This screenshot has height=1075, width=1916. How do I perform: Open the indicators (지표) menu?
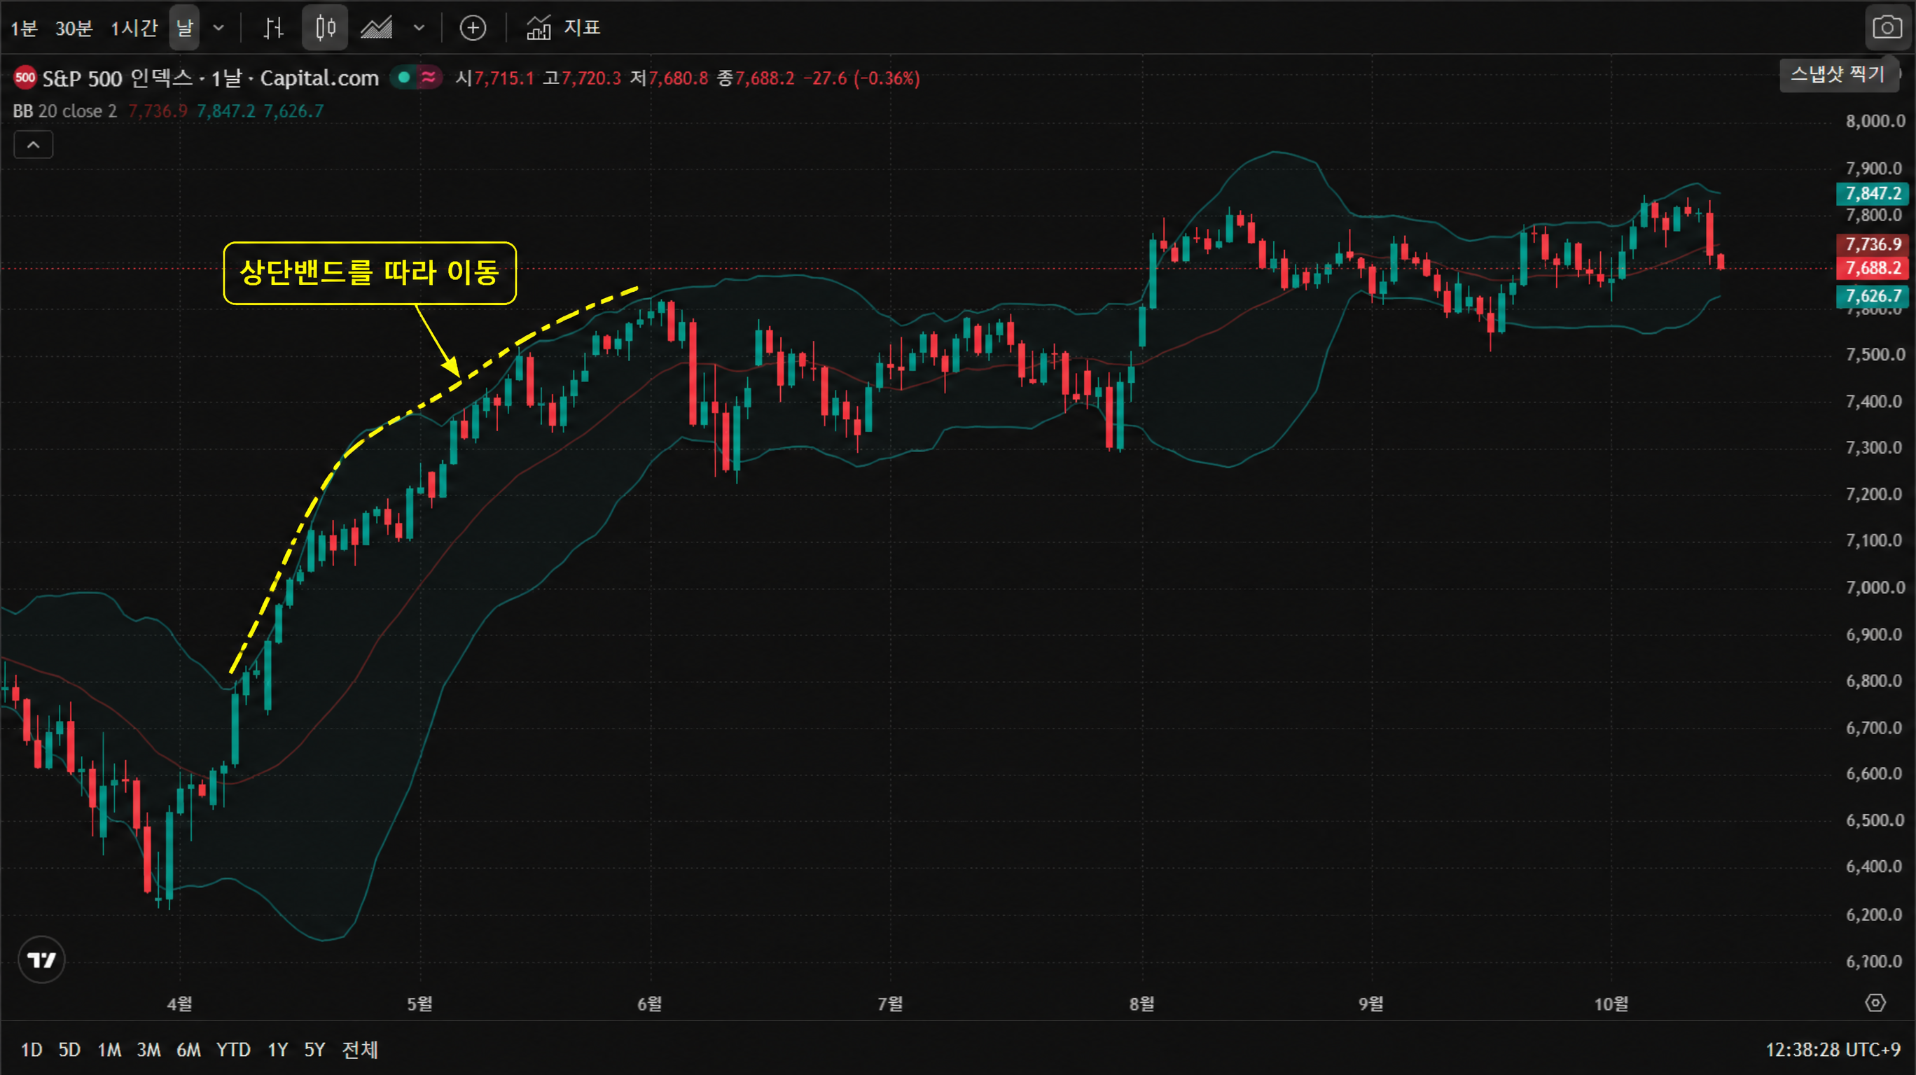click(x=563, y=28)
